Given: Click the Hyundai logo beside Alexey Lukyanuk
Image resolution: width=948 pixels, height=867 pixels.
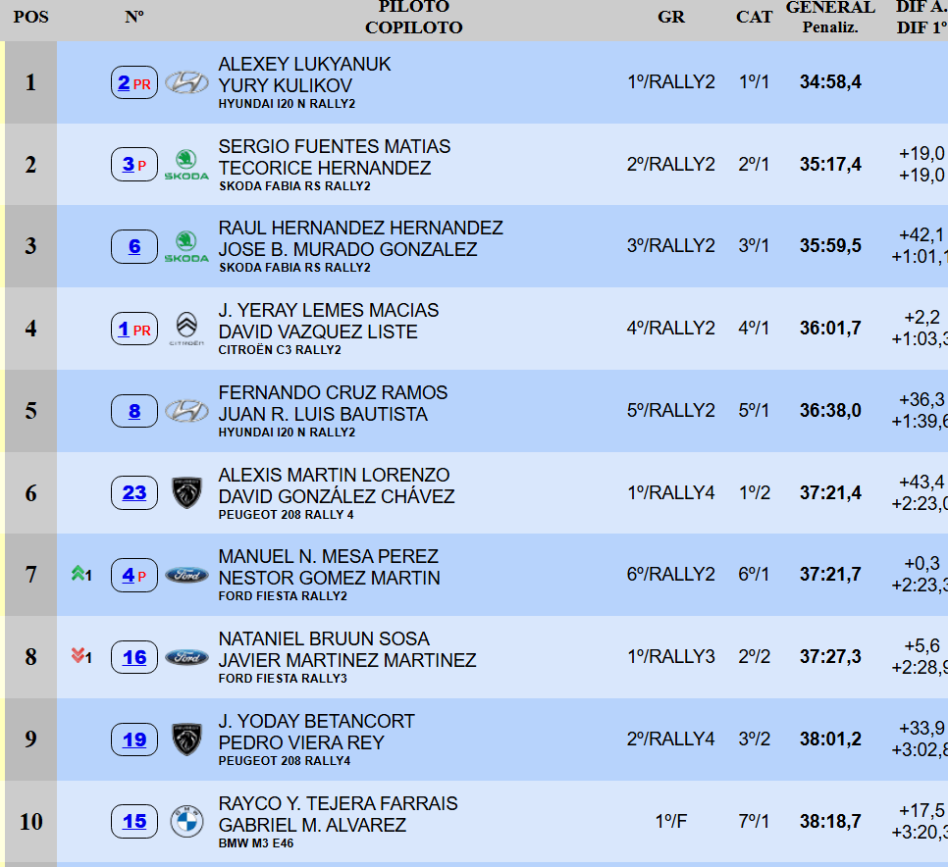Looking at the screenshot, I should 186,82.
